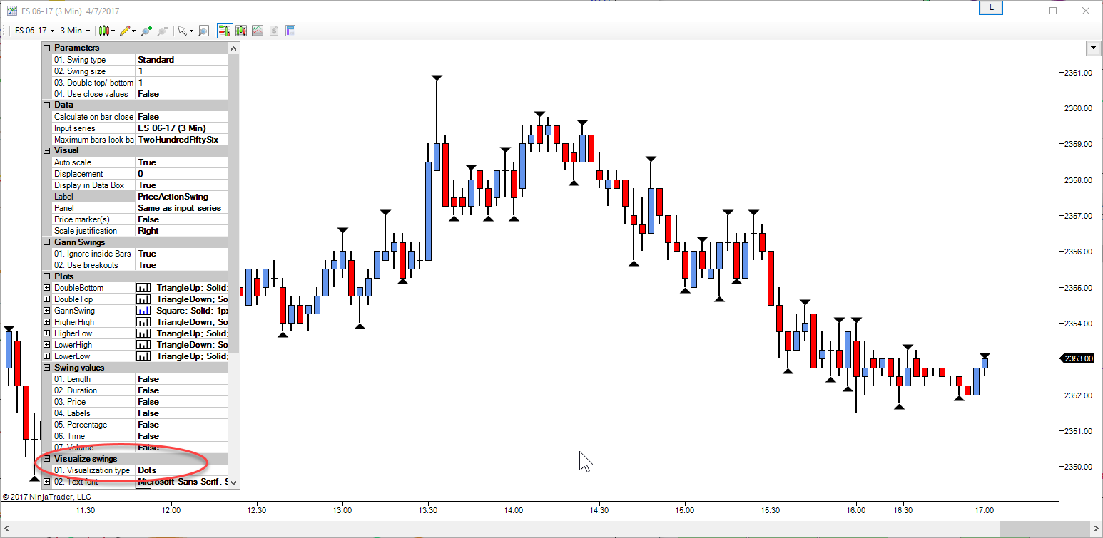Activate the zoom frame magnifier icon

point(203,31)
